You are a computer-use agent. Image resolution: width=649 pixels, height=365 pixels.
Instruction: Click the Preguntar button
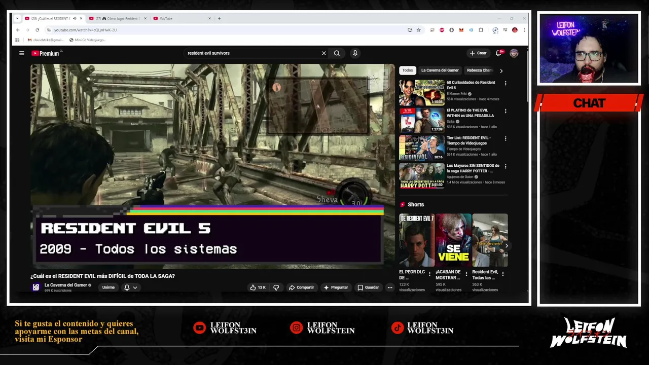336,287
